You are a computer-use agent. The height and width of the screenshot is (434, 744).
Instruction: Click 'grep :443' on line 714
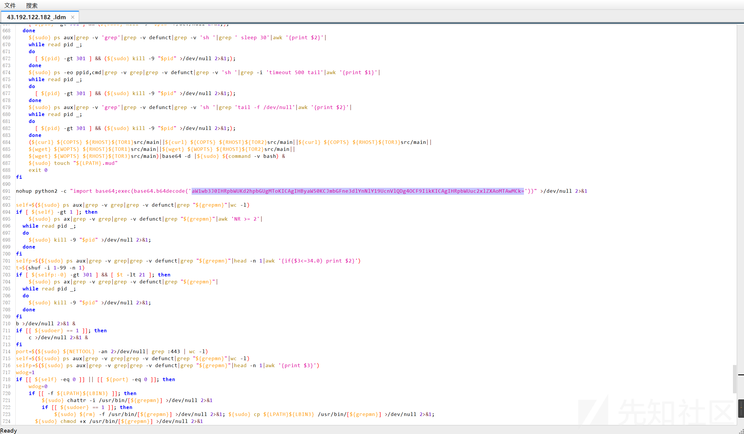pyautogui.click(x=166, y=351)
